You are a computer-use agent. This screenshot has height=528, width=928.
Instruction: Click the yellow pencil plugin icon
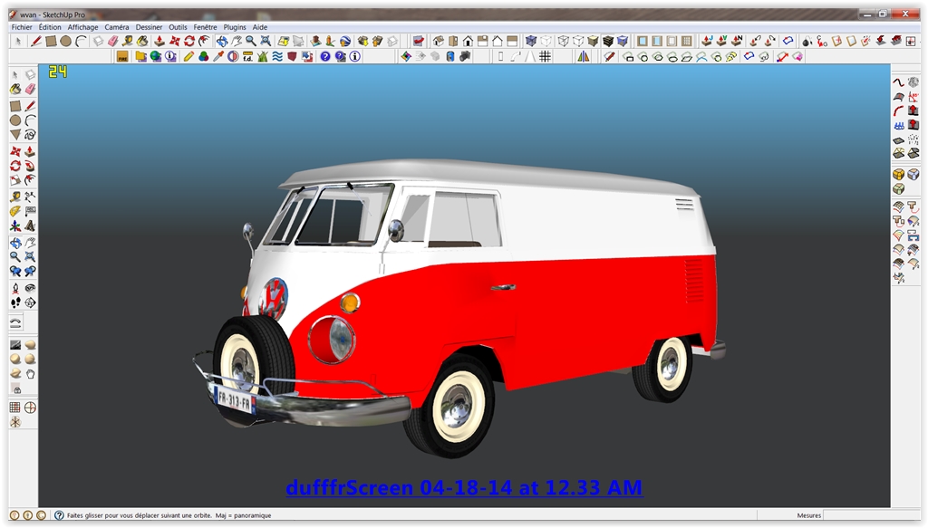pos(188,56)
